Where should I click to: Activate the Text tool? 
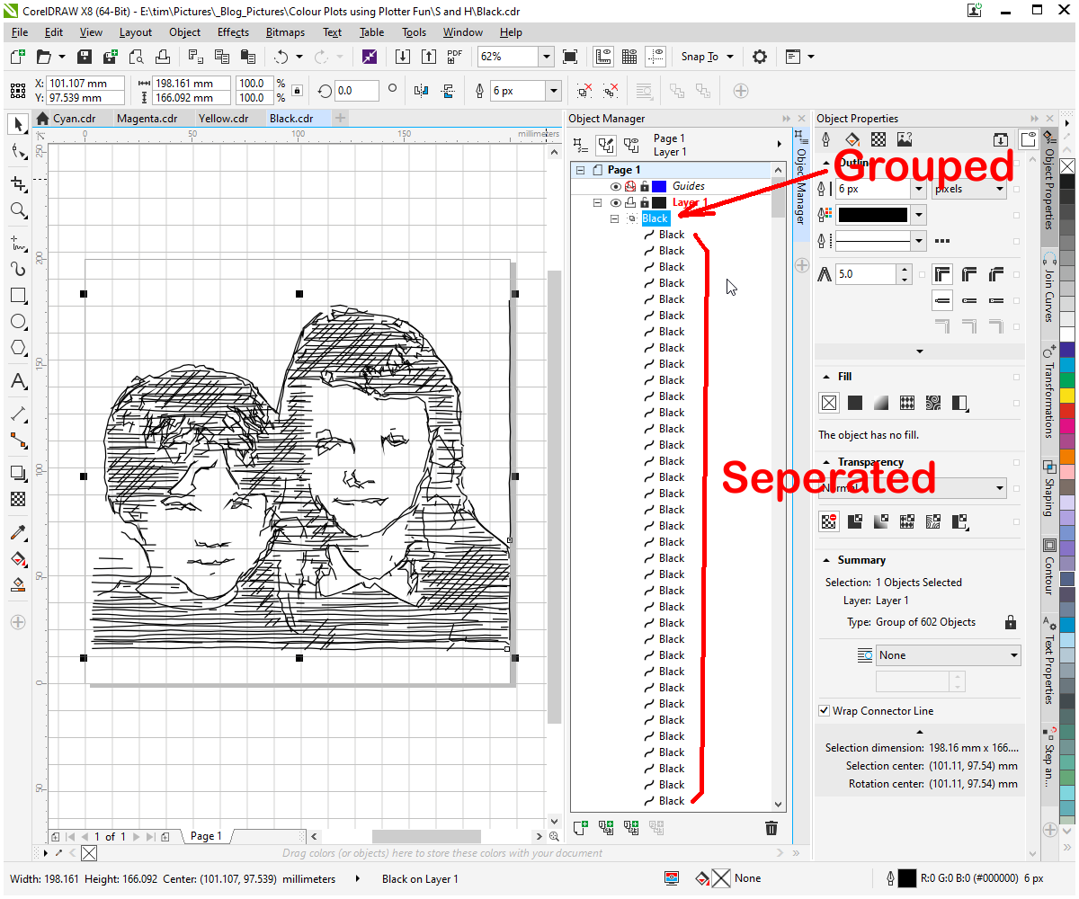point(17,380)
